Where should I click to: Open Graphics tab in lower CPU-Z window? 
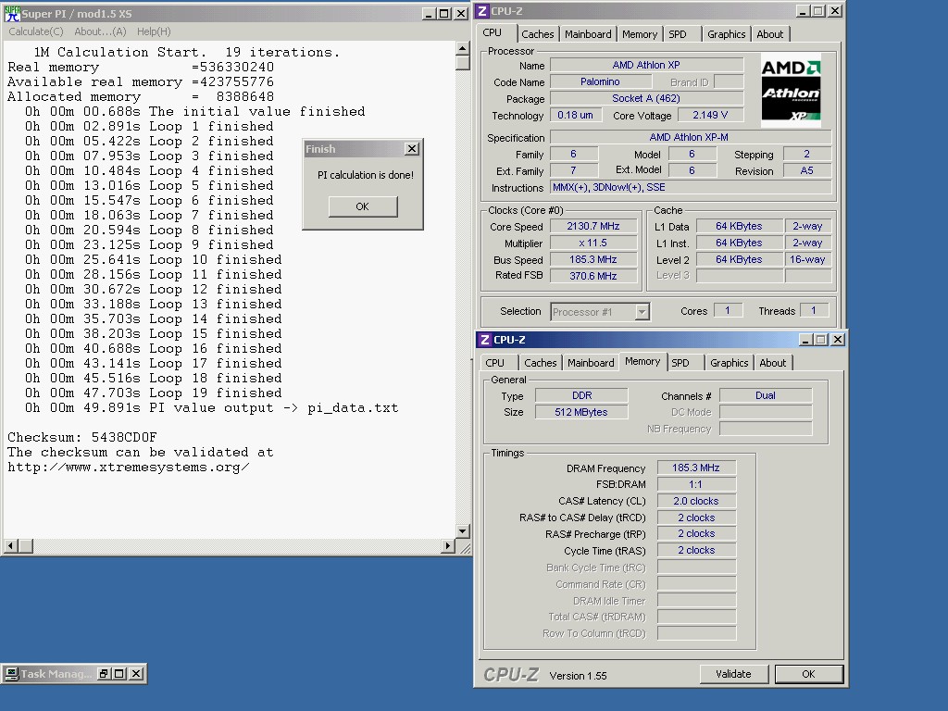[x=729, y=363]
